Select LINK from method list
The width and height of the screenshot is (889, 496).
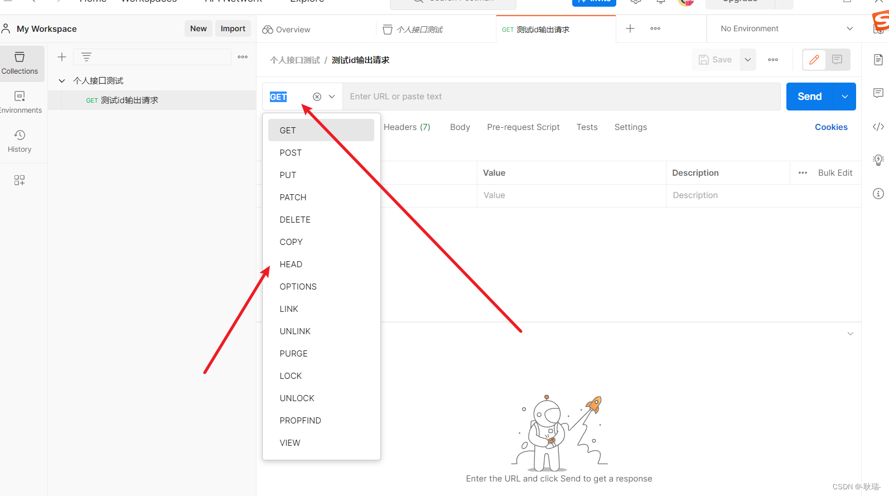click(x=321, y=309)
